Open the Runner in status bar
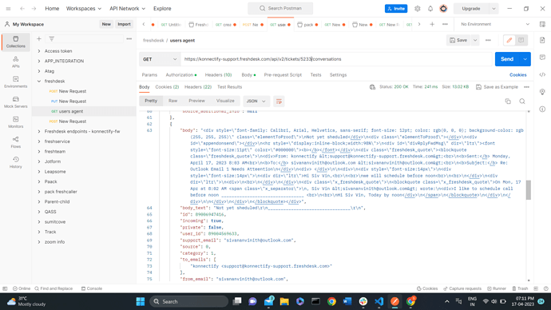The height and width of the screenshot is (310, 551). (497, 288)
